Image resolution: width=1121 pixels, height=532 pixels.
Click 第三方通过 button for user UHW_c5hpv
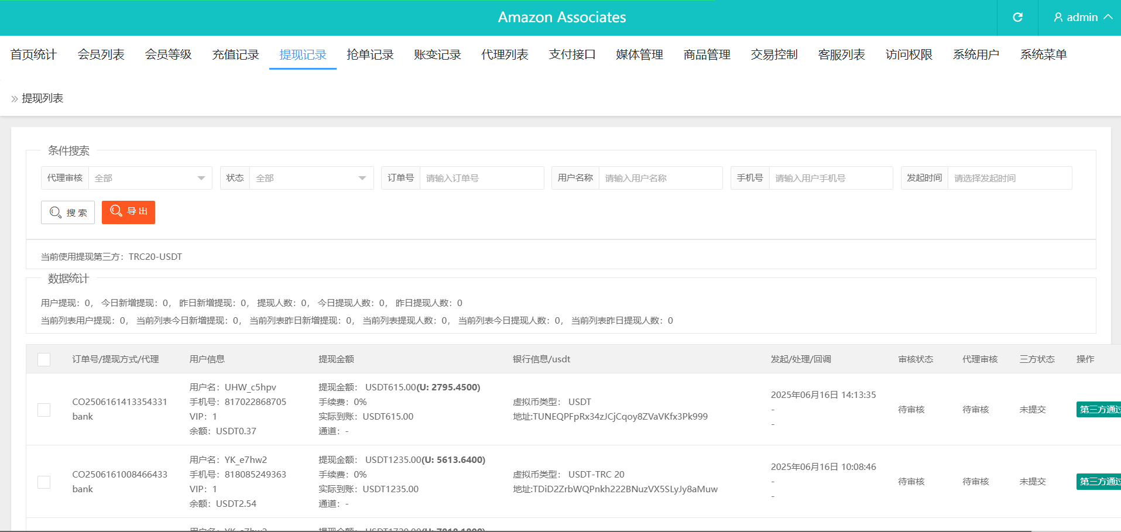pyautogui.click(x=1098, y=410)
